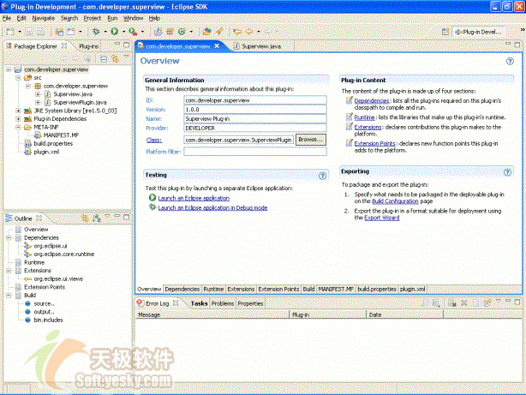Click Collapse All in Package Explorer

(x=104, y=59)
